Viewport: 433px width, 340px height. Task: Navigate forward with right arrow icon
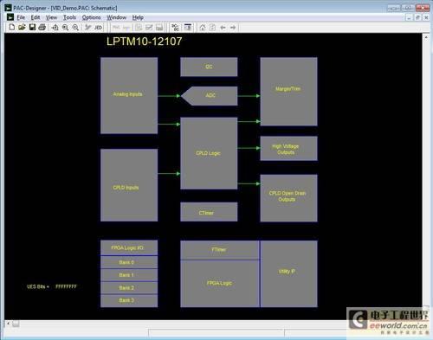click(233, 28)
